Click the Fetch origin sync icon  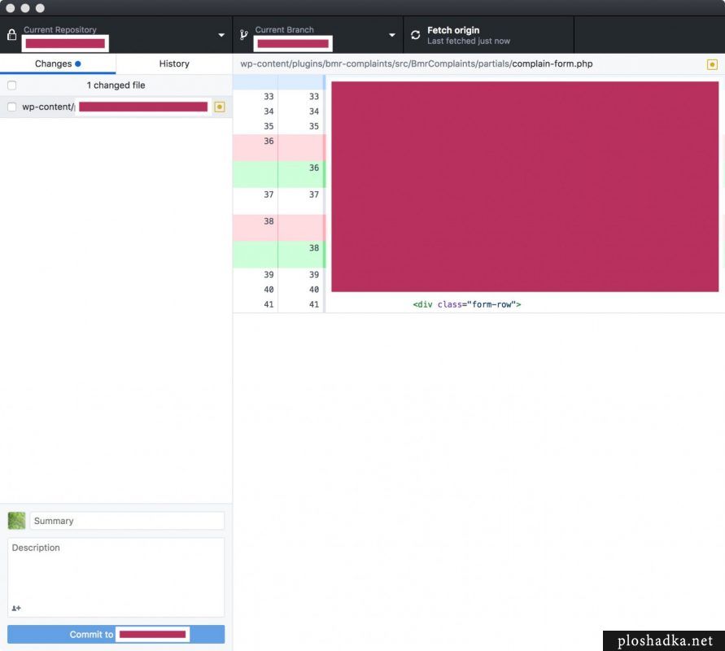[415, 35]
